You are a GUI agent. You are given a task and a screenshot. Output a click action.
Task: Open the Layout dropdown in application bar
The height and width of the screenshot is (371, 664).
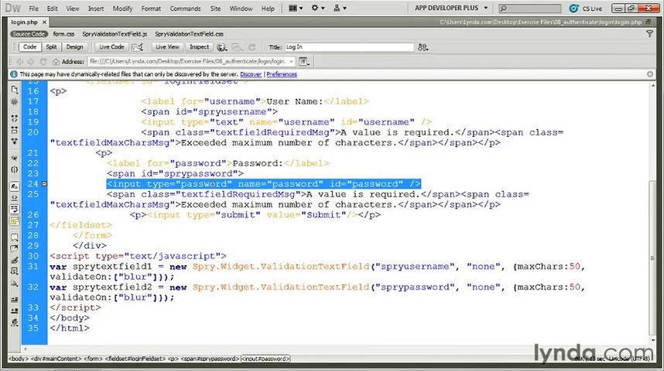(x=296, y=9)
